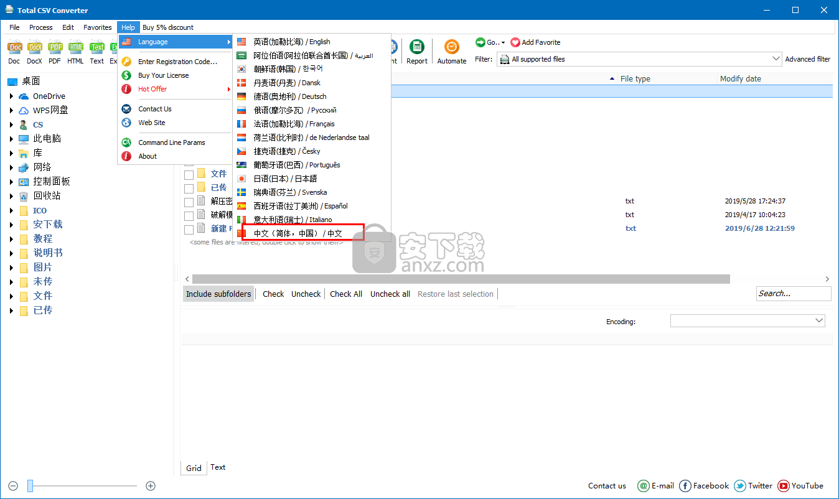Screen dimensions: 839x499
Task: Click Buy 5% discount menu link
Action: pyautogui.click(x=168, y=27)
